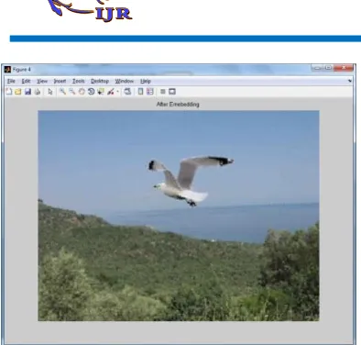361x345 pixels.
Task: Open the File menu
Action: (11, 81)
